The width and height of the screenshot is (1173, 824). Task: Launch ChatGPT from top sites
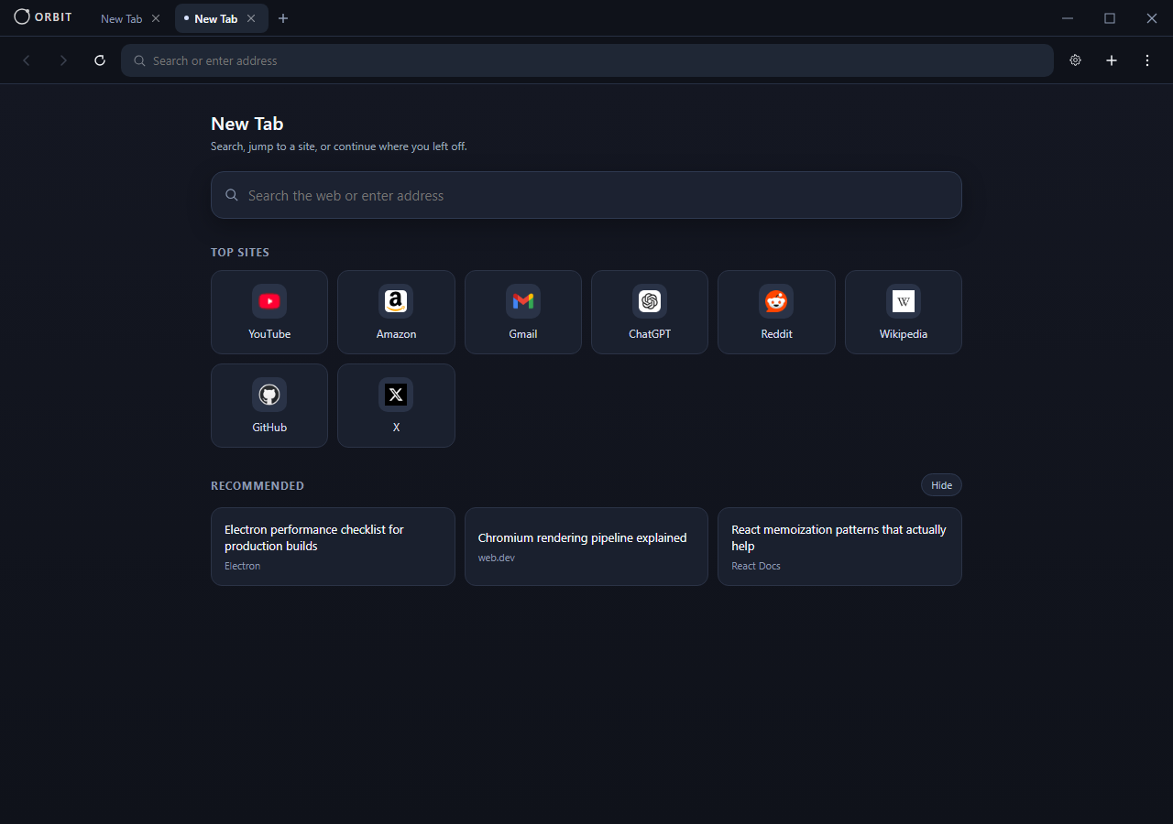[649, 311]
